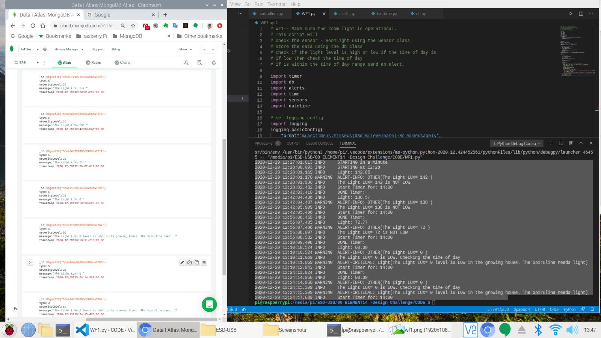Bookmark this page with the star icon

coord(133,26)
